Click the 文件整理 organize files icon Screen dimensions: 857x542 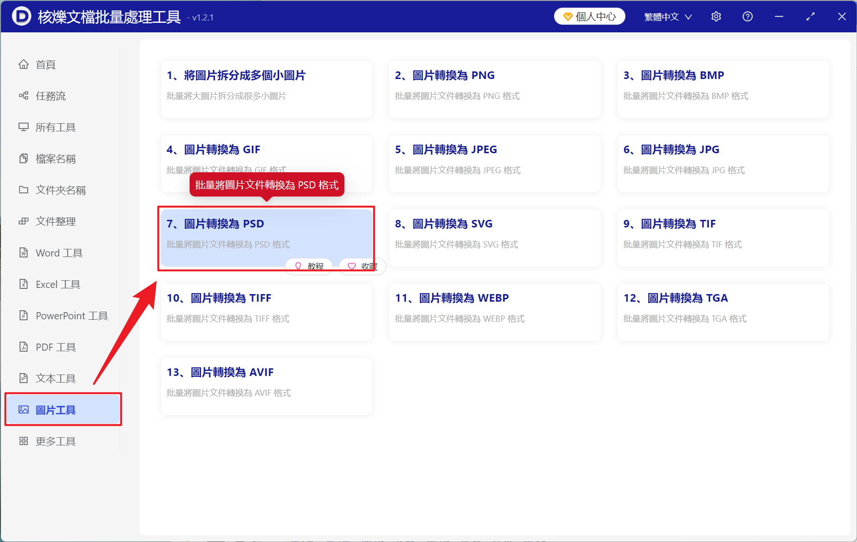(24, 221)
